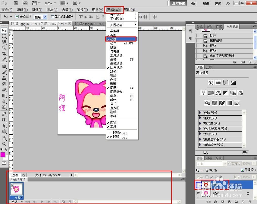This screenshot has width=257, height=204.
Task: Click the 摄影 workspace button
Action: (218, 3)
